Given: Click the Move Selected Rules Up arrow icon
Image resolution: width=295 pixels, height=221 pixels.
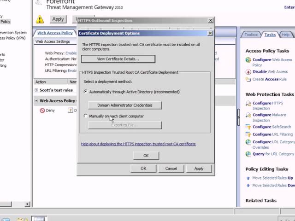Looking at the screenshot, I should coord(248,178).
